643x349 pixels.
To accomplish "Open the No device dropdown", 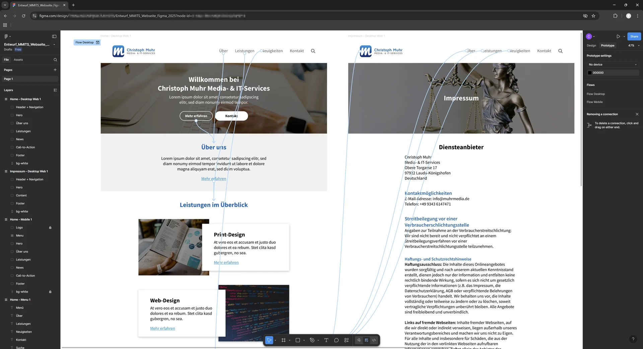I will (x=613, y=65).
